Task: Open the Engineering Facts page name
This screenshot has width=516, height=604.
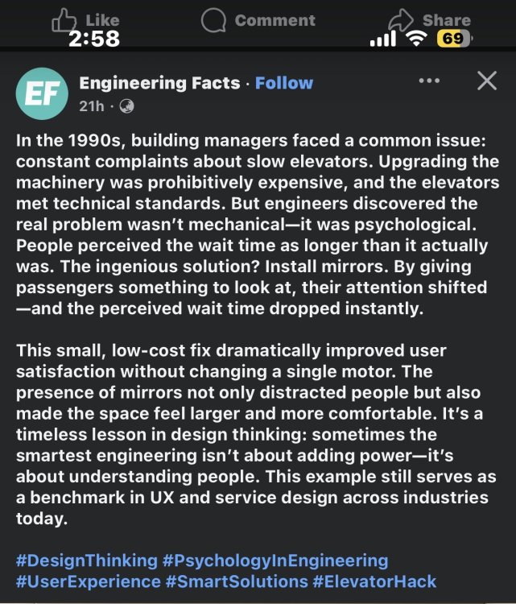Action: 159,83
